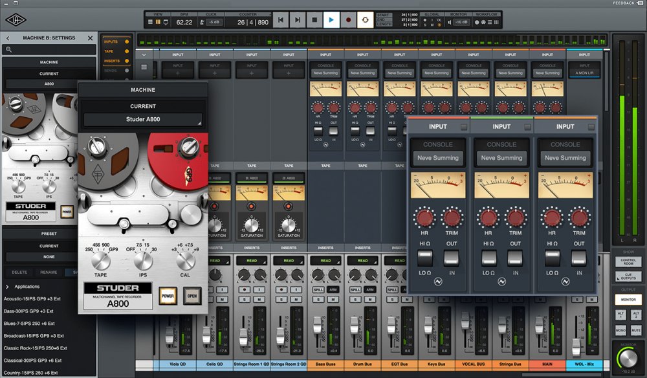Screen dimensions: 647x378
Task: Click the return-to-start transport button
Action: tap(281, 20)
